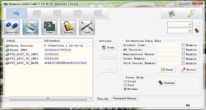This screenshot has height=110, width=206.
Task: Open the Tools section
Action: [87, 27]
